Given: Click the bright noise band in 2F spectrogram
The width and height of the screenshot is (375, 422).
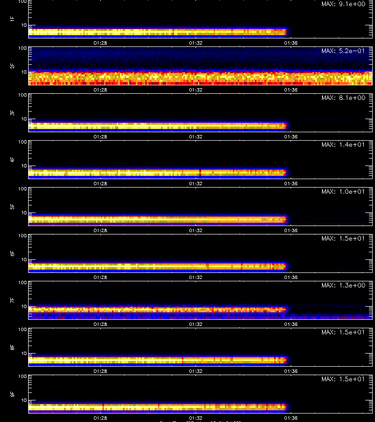Looking at the screenshot, I should click(201, 78).
